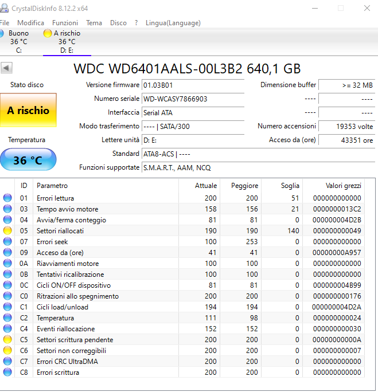The image size is (378, 392).
Task: Open the File menu
Action: pyautogui.click(x=5, y=23)
